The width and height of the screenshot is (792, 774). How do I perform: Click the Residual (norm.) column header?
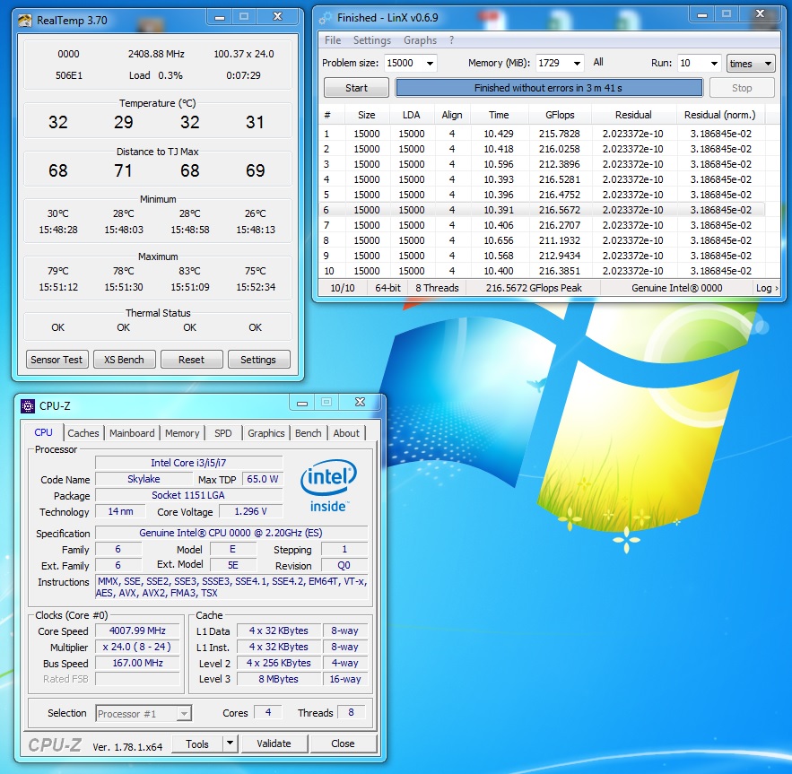720,115
